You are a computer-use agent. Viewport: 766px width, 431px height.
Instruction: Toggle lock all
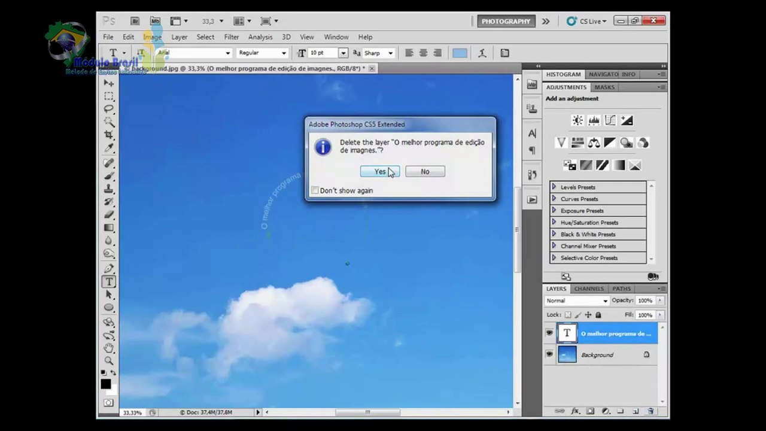(x=598, y=315)
